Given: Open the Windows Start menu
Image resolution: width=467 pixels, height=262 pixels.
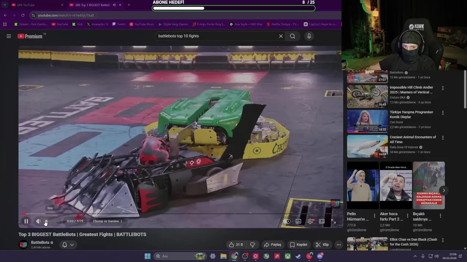Looking at the screenshot, I should (147, 256).
